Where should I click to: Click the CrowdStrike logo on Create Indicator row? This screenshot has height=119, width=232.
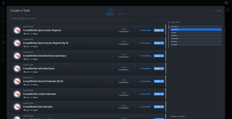pos(17,94)
